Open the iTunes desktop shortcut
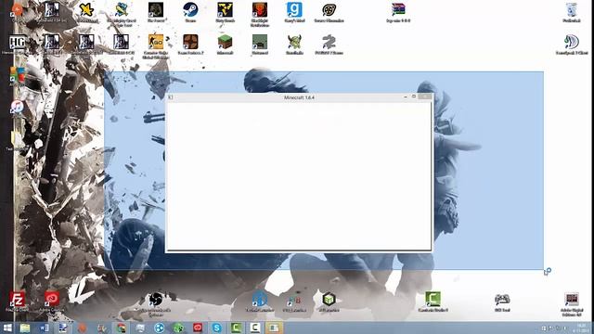Screen dimensions: 594x334 pyautogui.click(x=17, y=108)
